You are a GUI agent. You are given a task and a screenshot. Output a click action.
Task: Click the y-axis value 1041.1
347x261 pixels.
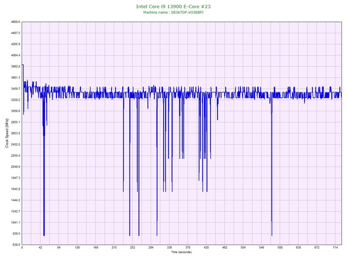[16, 223]
